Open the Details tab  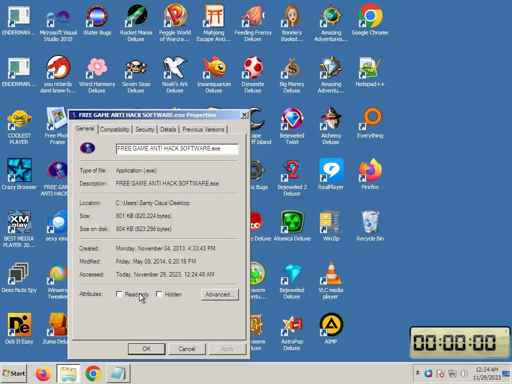click(168, 129)
